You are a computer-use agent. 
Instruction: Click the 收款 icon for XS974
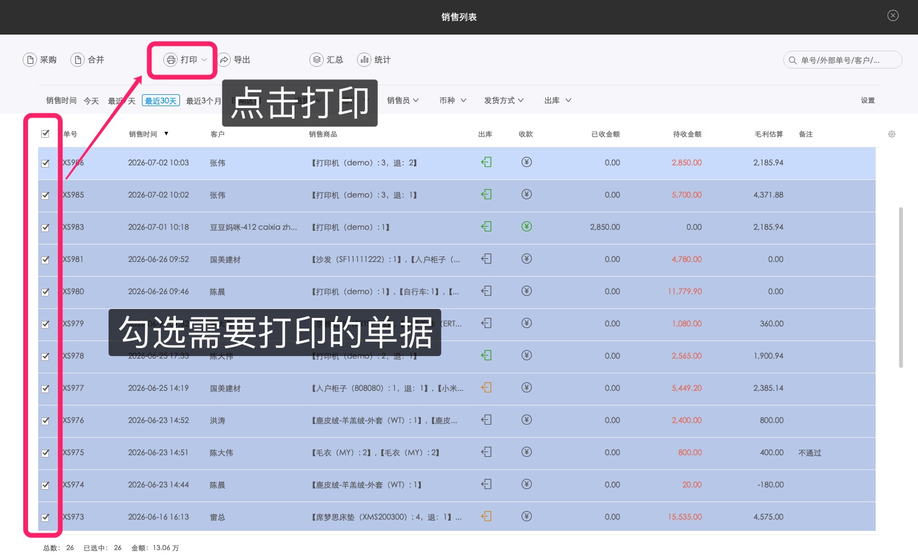[x=526, y=484]
